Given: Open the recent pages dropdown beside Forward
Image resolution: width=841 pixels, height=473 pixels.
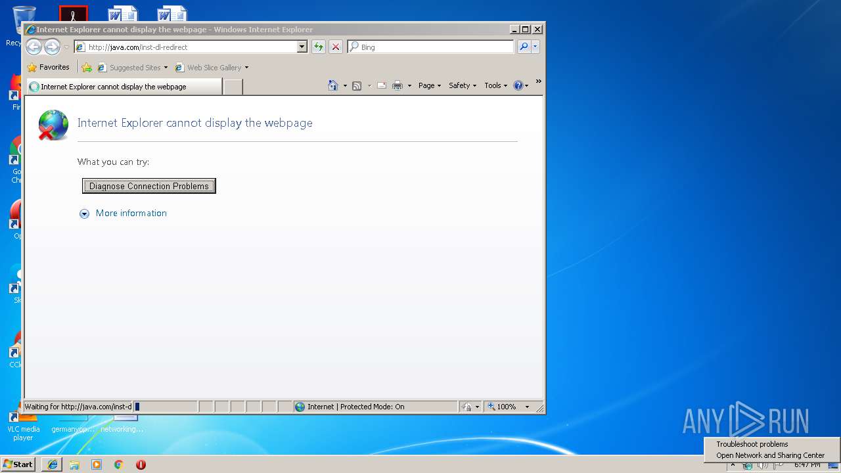Looking at the screenshot, I should coord(66,47).
